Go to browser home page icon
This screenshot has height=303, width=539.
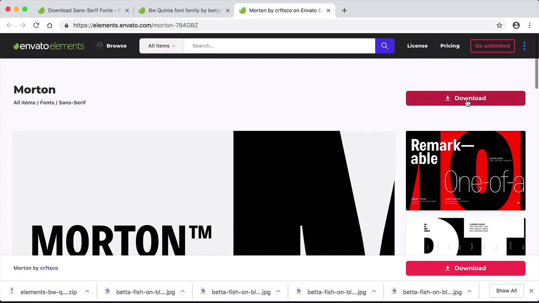[x=50, y=25]
